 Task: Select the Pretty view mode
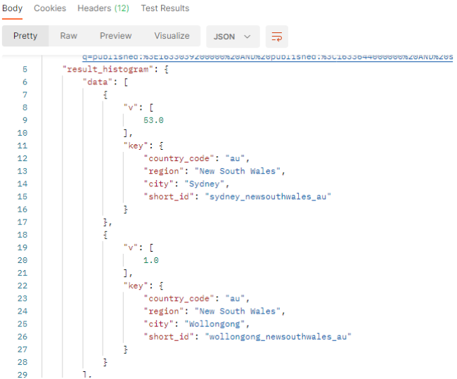[x=25, y=36]
